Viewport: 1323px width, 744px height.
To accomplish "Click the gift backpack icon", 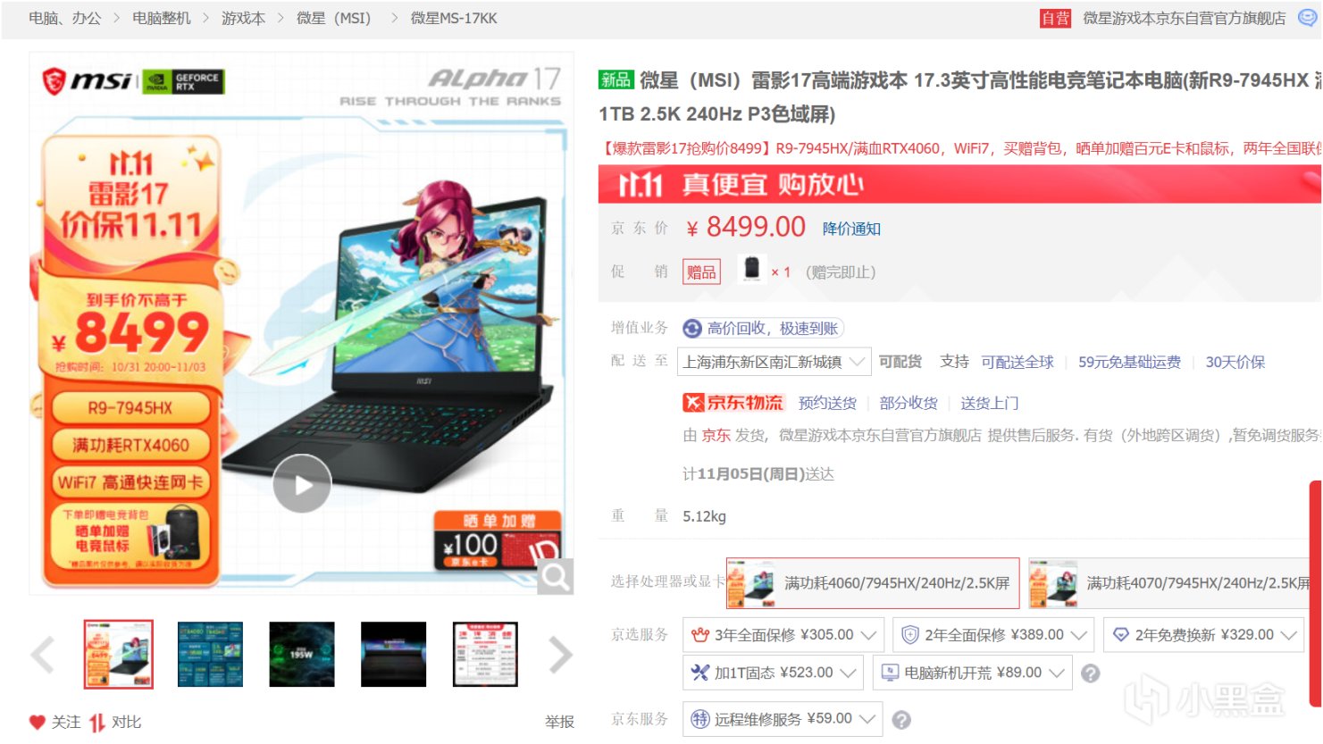I will tap(752, 269).
